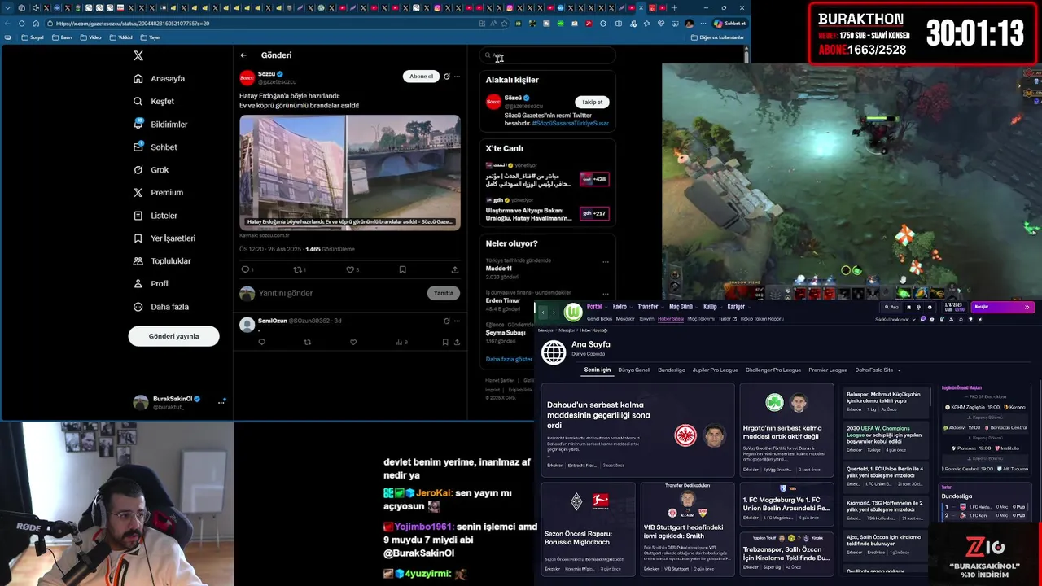The height and width of the screenshot is (586, 1042).
Task: Open Sık Kullanılanlar dropdown
Action: click(895, 319)
